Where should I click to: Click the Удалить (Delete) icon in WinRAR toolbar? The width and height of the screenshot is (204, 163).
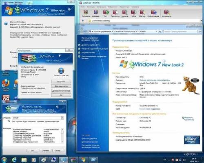125,13
